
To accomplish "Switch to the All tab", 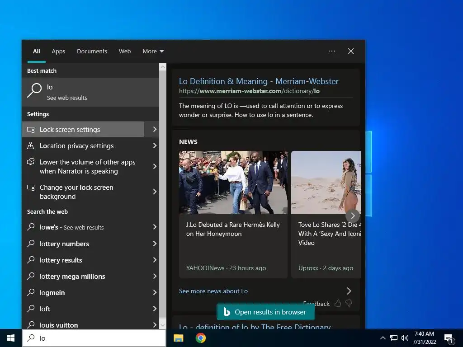I will click(x=36, y=52).
